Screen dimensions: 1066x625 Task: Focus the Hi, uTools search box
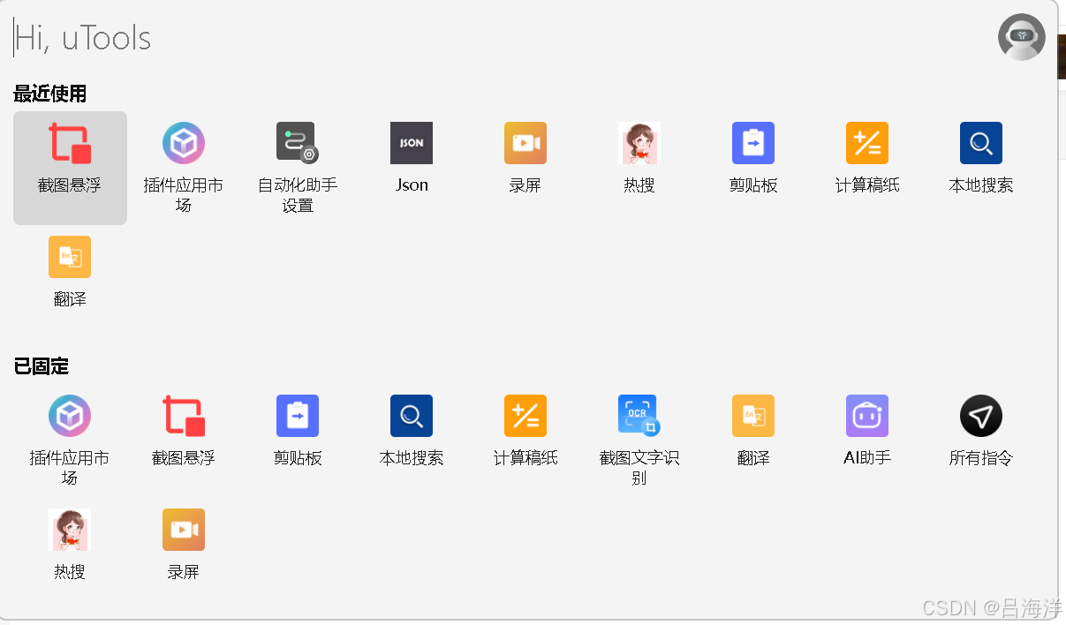(499, 38)
